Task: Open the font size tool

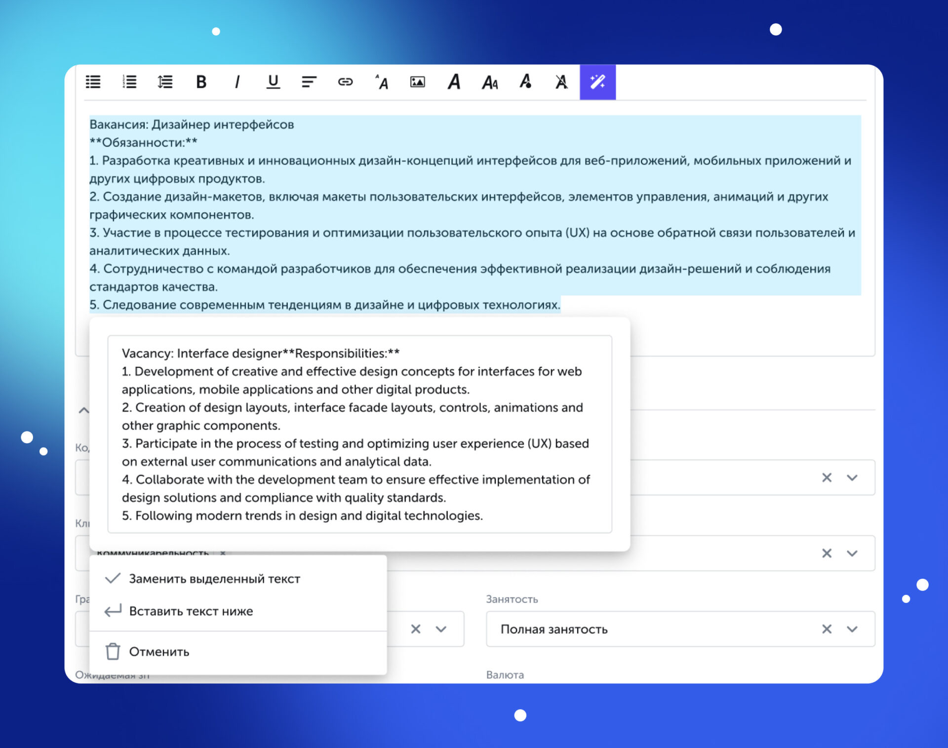Action: pyautogui.click(x=381, y=82)
